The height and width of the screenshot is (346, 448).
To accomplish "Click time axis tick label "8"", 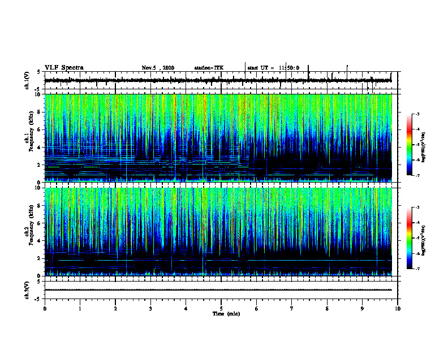I will click(x=327, y=309).
